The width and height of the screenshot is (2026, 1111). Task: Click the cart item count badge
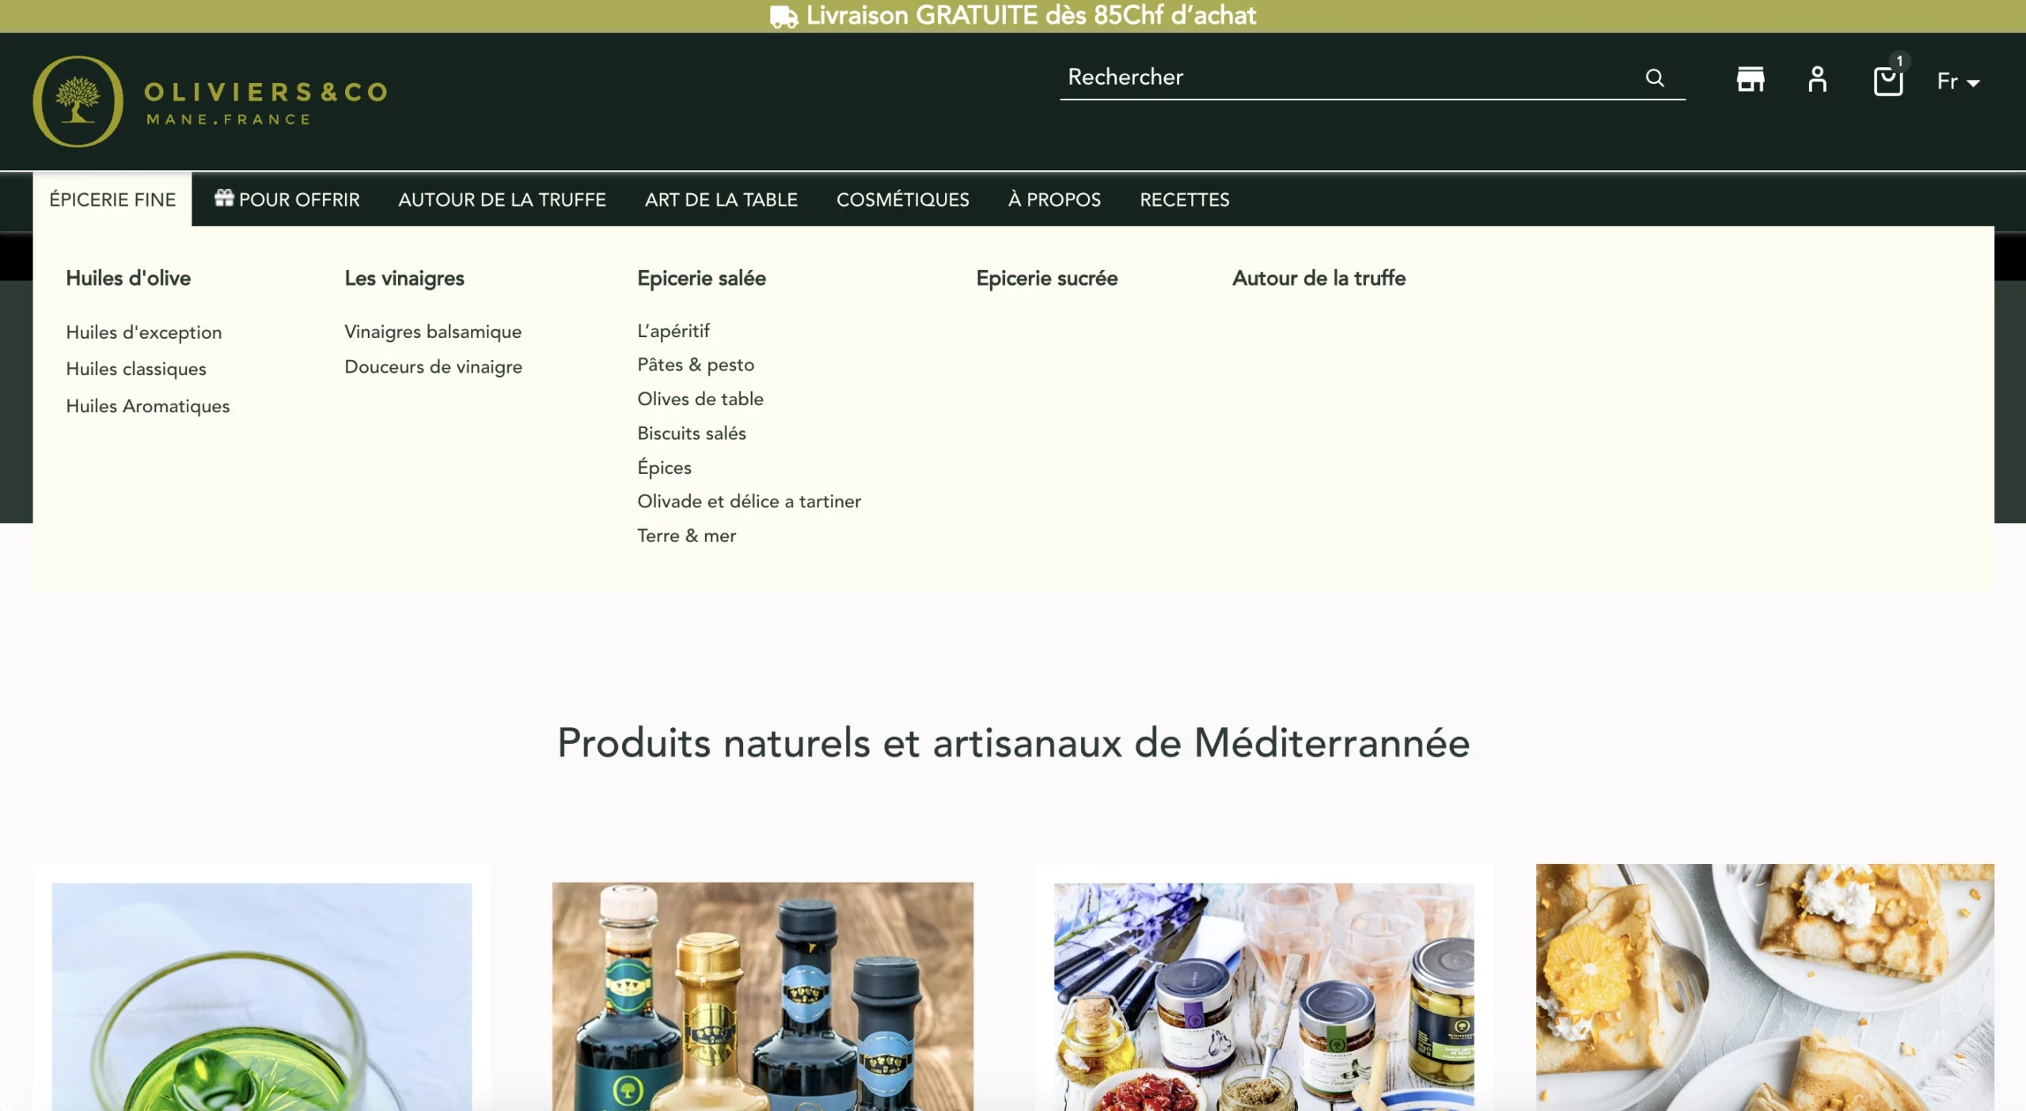pyautogui.click(x=1899, y=61)
